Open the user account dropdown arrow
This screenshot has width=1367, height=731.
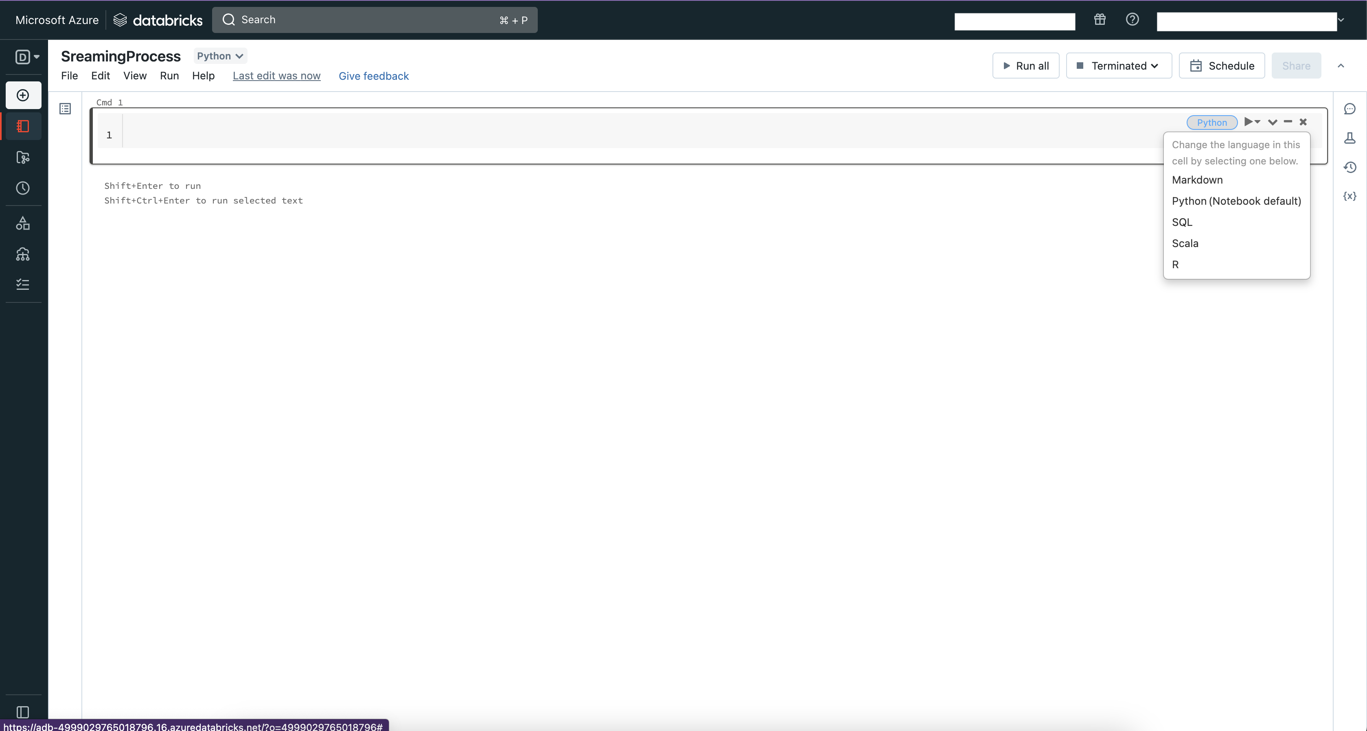[x=1341, y=20]
